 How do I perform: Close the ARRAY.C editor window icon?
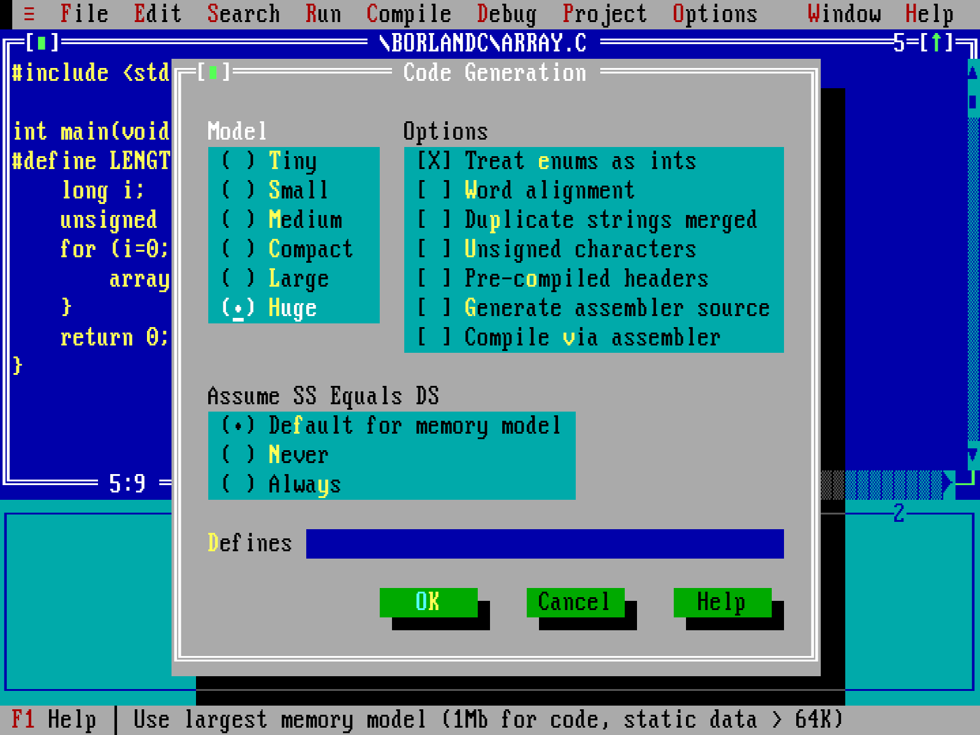click(x=42, y=43)
